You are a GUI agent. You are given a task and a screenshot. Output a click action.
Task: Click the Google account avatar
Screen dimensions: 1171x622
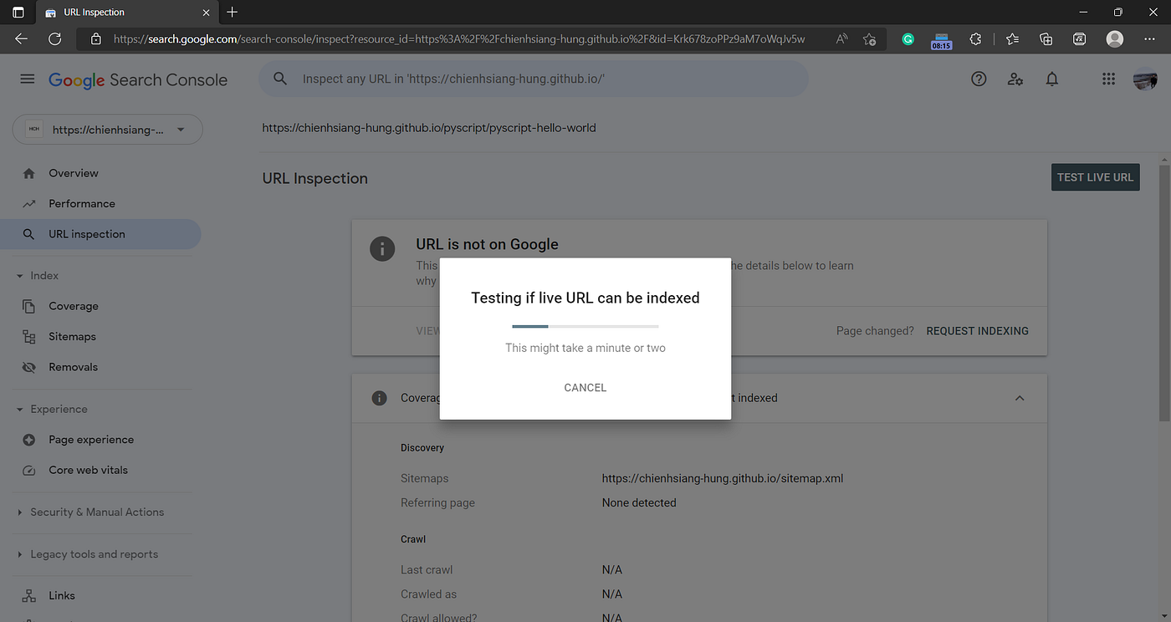point(1145,79)
